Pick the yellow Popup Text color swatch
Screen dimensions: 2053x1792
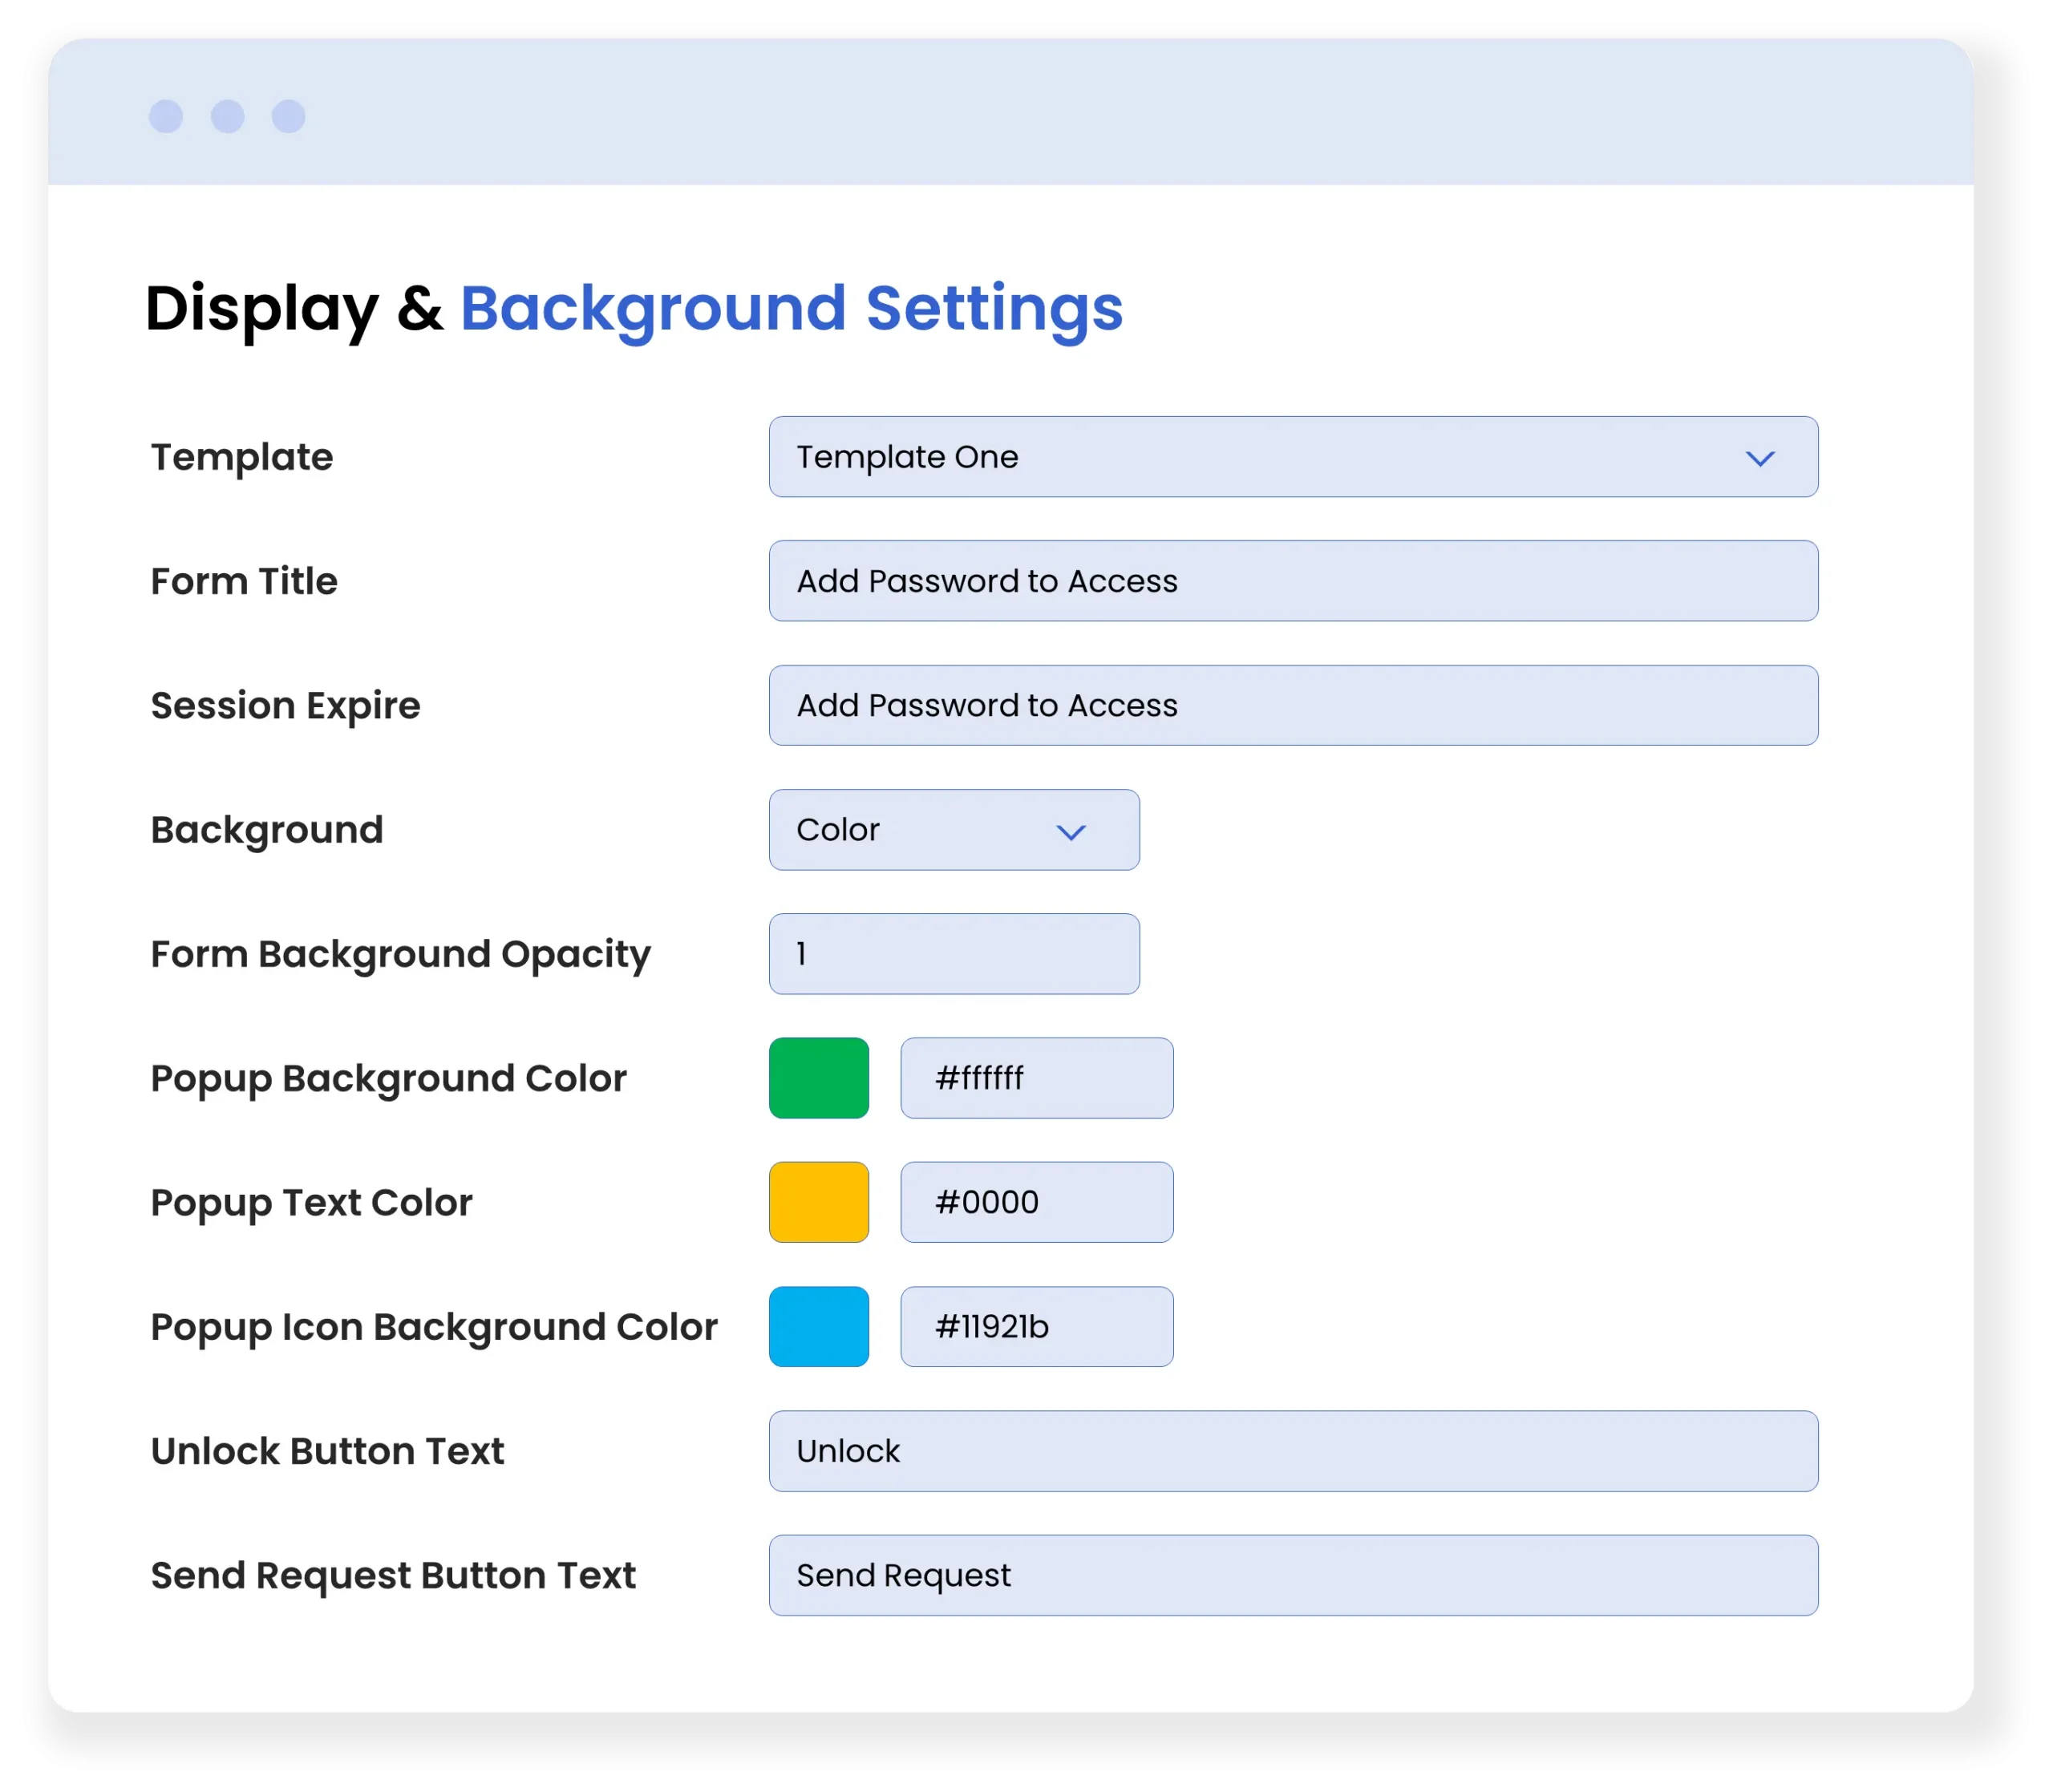point(818,1202)
